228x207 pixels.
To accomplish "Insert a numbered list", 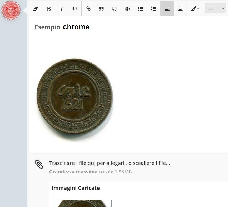I will coord(154,9).
